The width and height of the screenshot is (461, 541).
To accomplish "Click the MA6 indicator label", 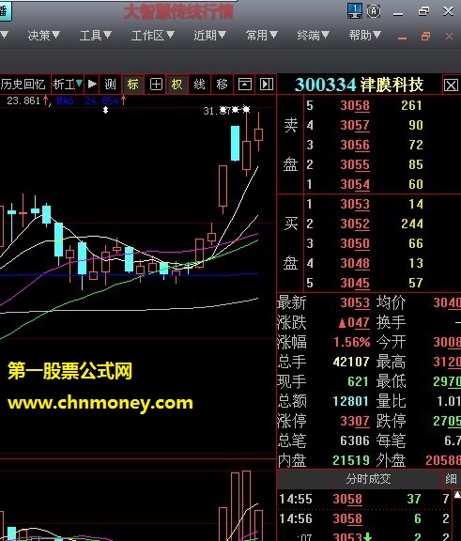I will point(87,101).
